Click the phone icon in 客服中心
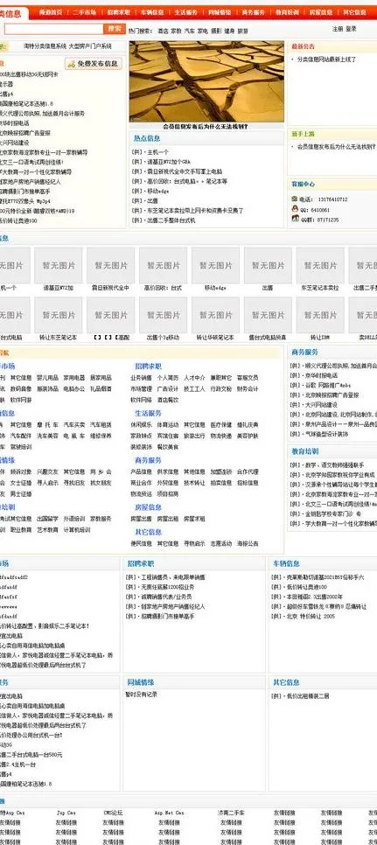The height and width of the screenshot is (845, 377). click(295, 199)
